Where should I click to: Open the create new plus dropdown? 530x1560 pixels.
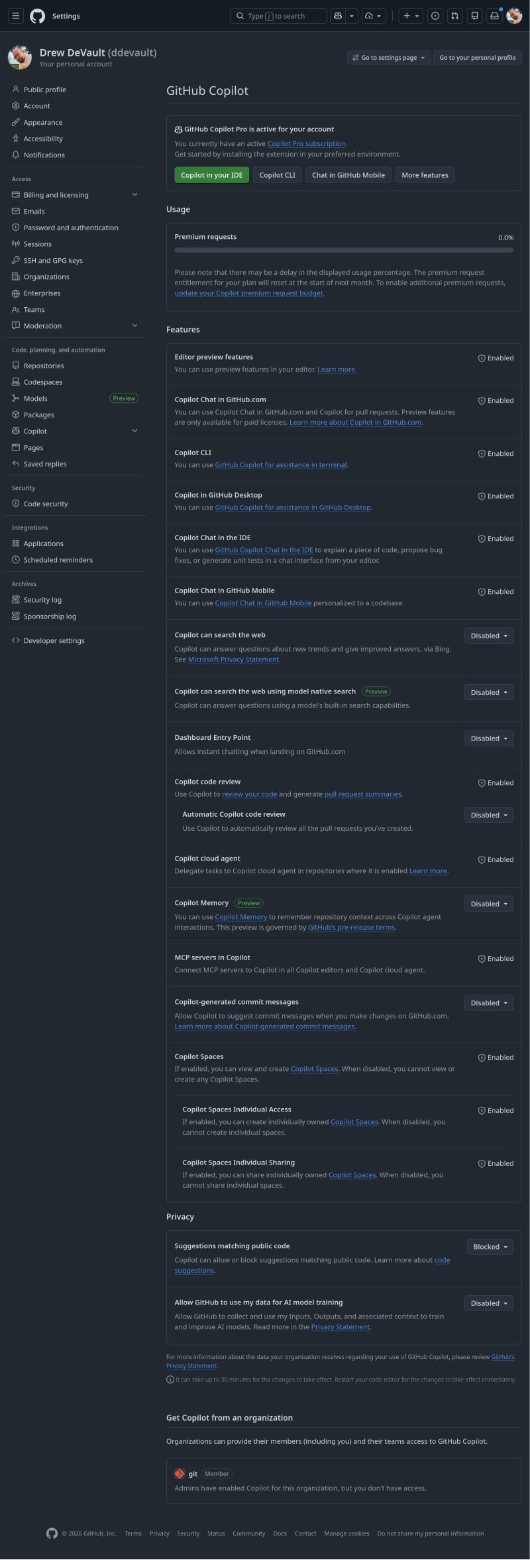(411, 16)
